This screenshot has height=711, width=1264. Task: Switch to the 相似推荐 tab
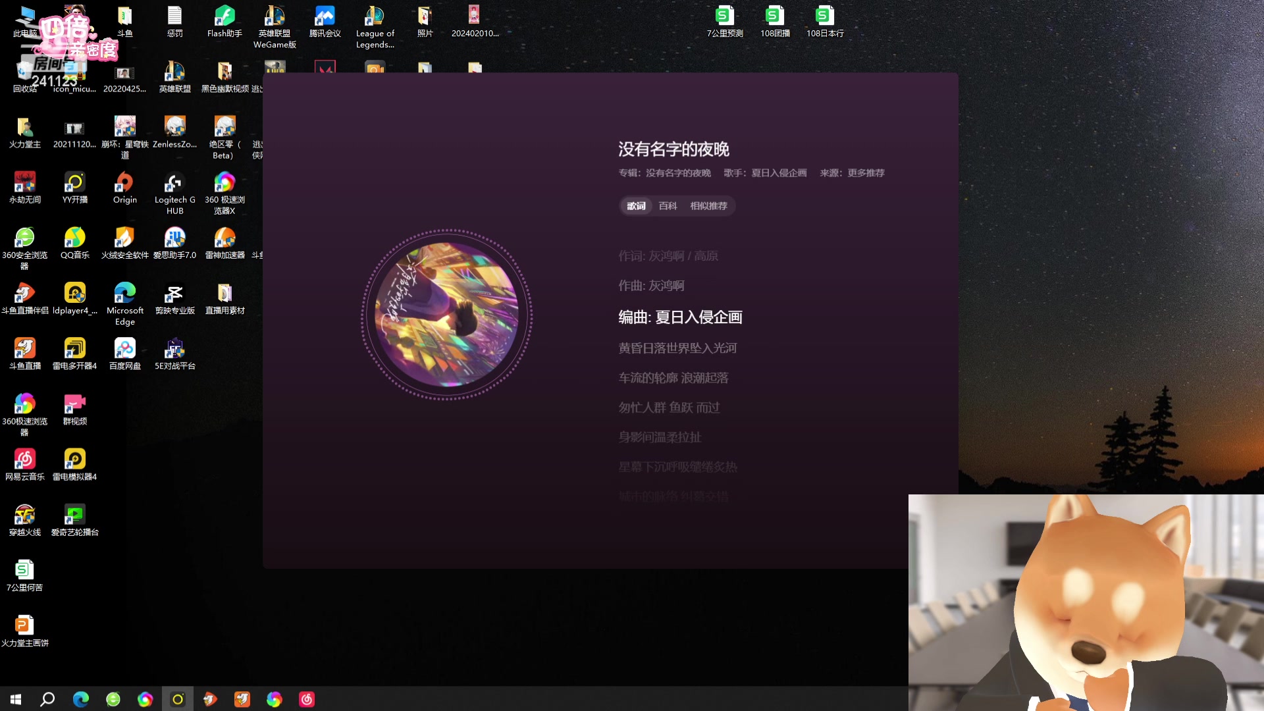pos(708,205)
